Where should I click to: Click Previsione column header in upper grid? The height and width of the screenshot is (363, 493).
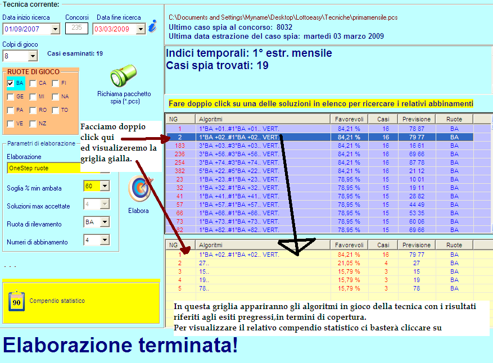tap(417, 119)
